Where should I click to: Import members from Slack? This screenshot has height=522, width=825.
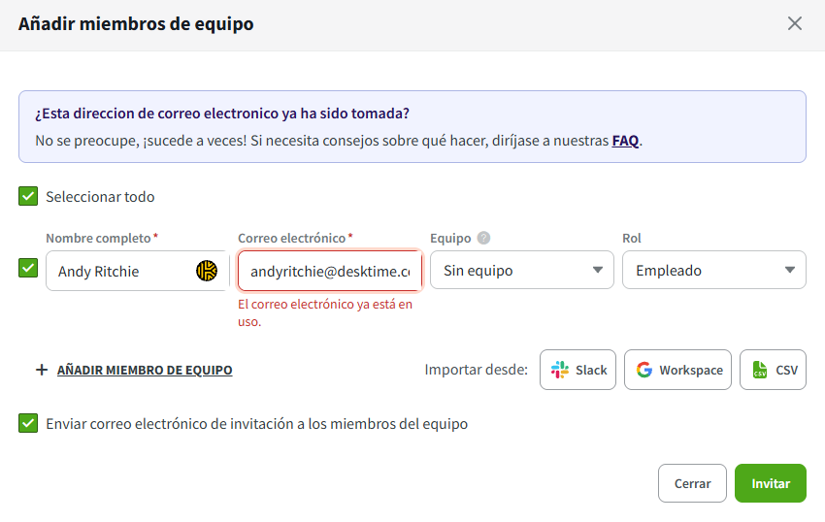click(577, 370)
